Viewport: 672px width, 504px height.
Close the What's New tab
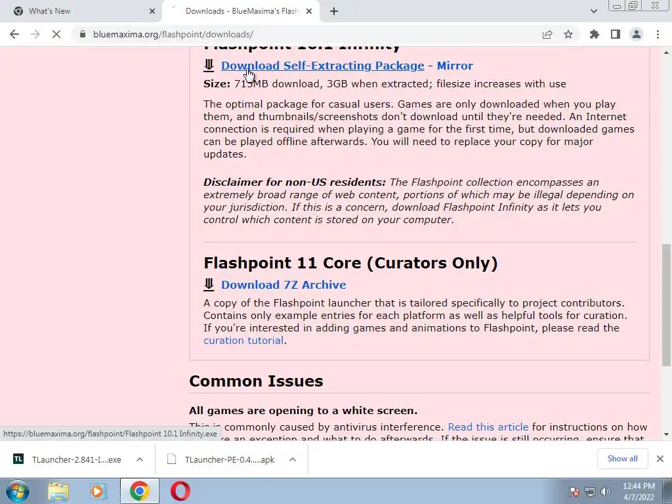click(152, 11)
